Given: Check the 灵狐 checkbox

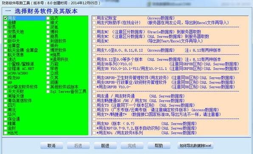Looking at the screenshot, I should 48,27.
